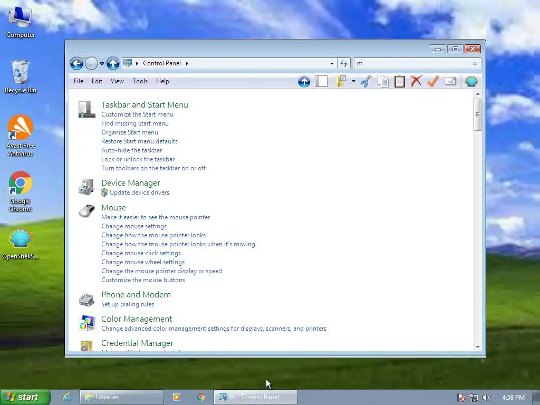Click the root breadcrumb arrow before Control Panel
The image size is (540, 405).
point(137,63)
